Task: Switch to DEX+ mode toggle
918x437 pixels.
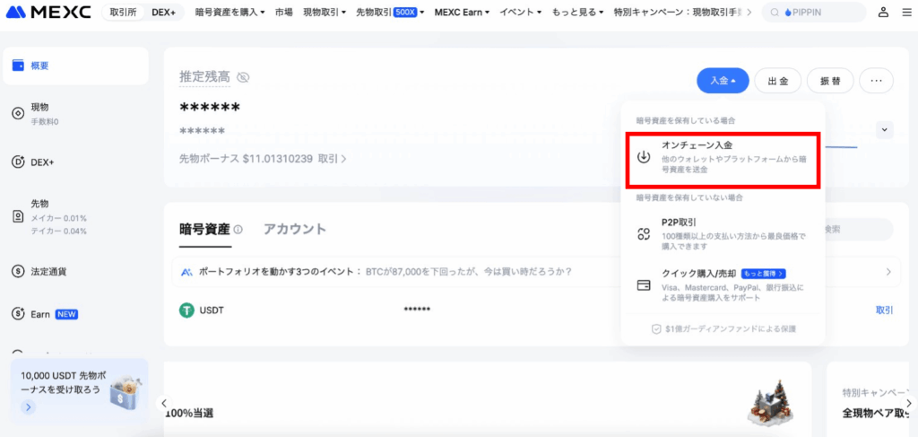Action: tap(163, 13)
